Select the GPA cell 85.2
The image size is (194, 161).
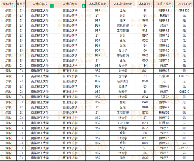click(x=145, y=40)
